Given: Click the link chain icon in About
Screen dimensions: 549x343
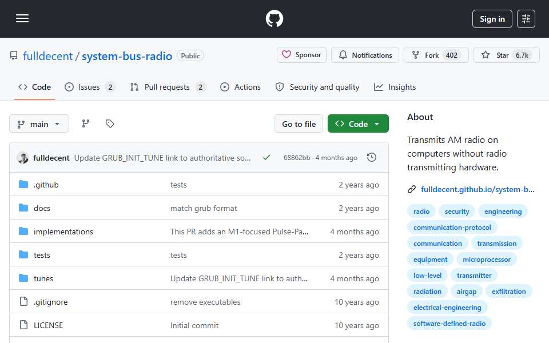Looking at the screenshot, I should point(412,189).
